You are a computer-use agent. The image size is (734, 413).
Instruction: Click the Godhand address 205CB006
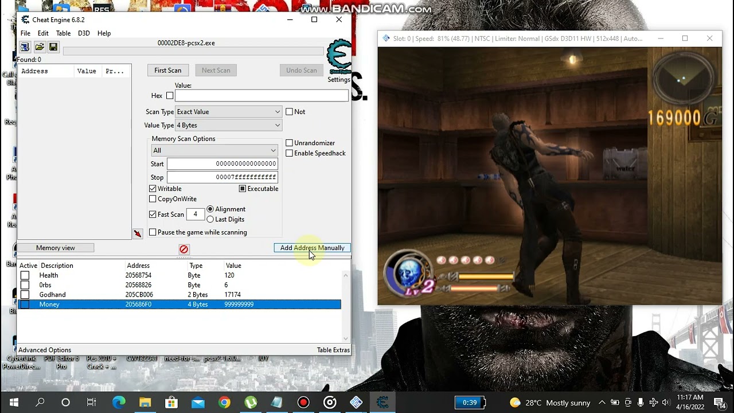139,295
